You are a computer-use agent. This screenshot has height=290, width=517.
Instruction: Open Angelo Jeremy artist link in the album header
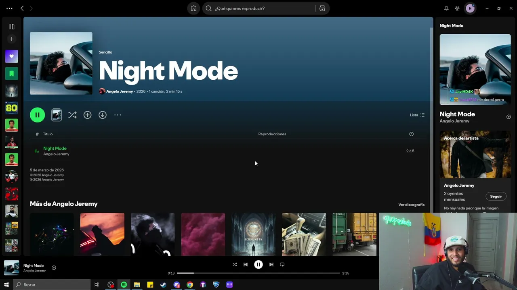tap(120, 91)
